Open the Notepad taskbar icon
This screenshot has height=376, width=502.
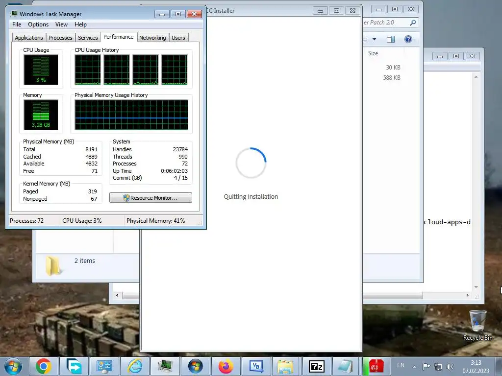[x=346, y=366]
